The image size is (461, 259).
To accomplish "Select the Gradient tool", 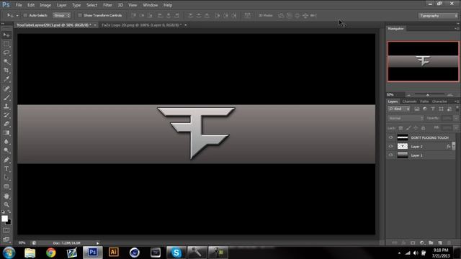I will (6, 132).
